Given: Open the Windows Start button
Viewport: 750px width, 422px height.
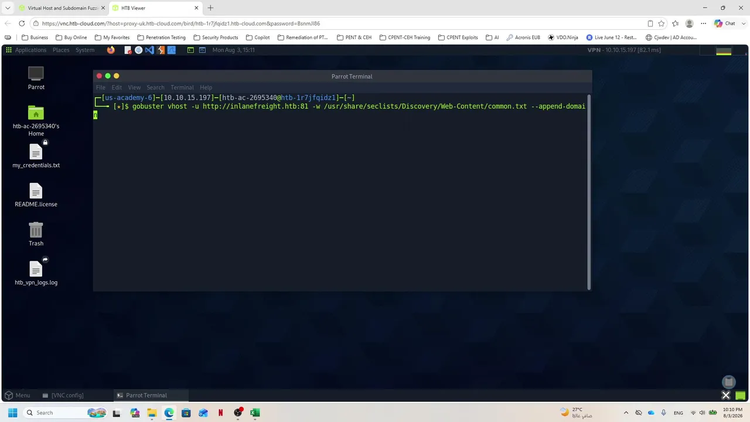Looking at the screenshot, I should [12, 413].
